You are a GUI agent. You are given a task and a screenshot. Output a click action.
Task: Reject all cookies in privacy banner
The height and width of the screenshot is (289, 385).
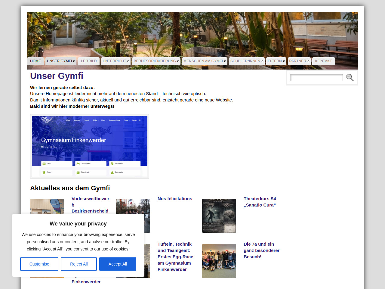pos(79,264)
